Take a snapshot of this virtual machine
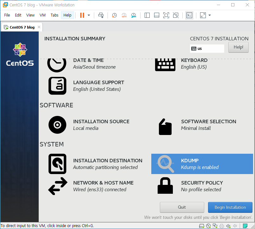Image resolution: width=255 pixels, height=229 pixels. (114, 15)
